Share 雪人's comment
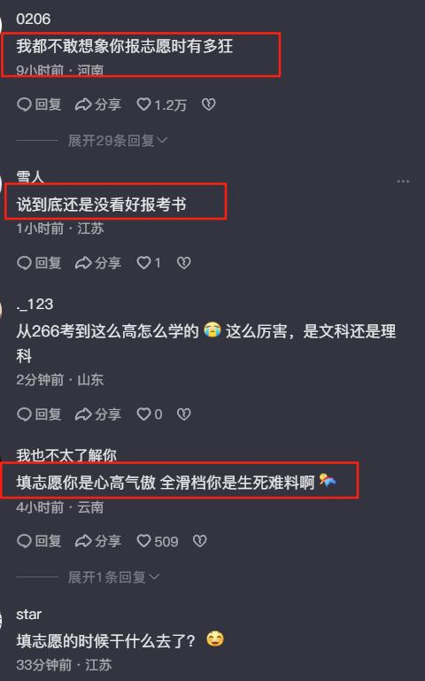This screenshot has width=425, height=681. coord(97,263)
